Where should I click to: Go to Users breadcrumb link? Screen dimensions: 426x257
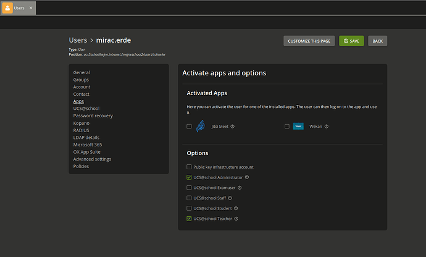(x=78, y=40)
